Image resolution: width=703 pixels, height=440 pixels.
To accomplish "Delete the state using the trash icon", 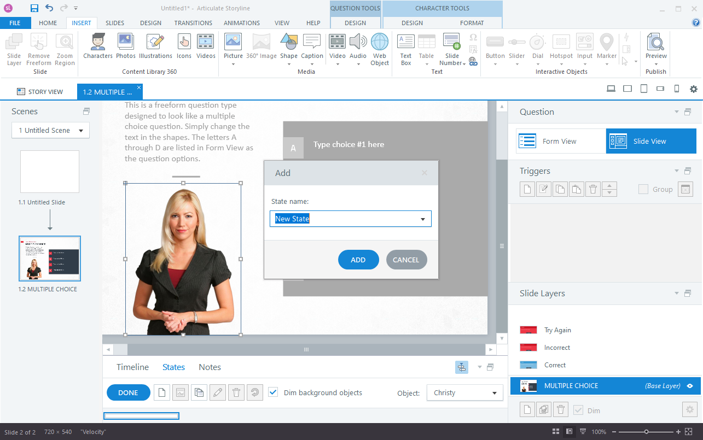I will click(236, 392).
